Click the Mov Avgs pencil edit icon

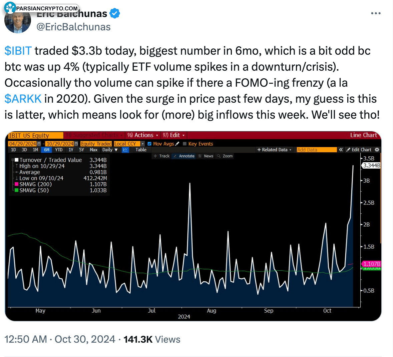point(177,144)
